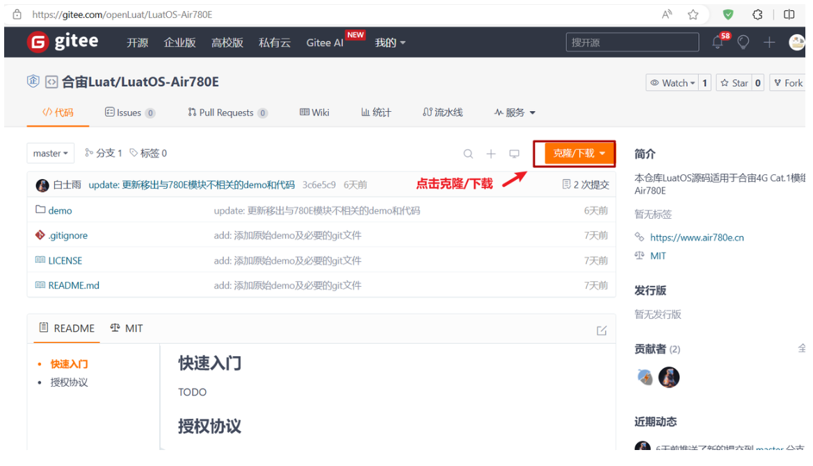Open the 我的 dropdown menu
Screen dimensions: 813x466
tap(390, 43)
